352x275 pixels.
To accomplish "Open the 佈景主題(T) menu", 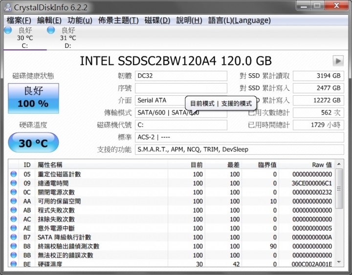I will pos(118,21).
